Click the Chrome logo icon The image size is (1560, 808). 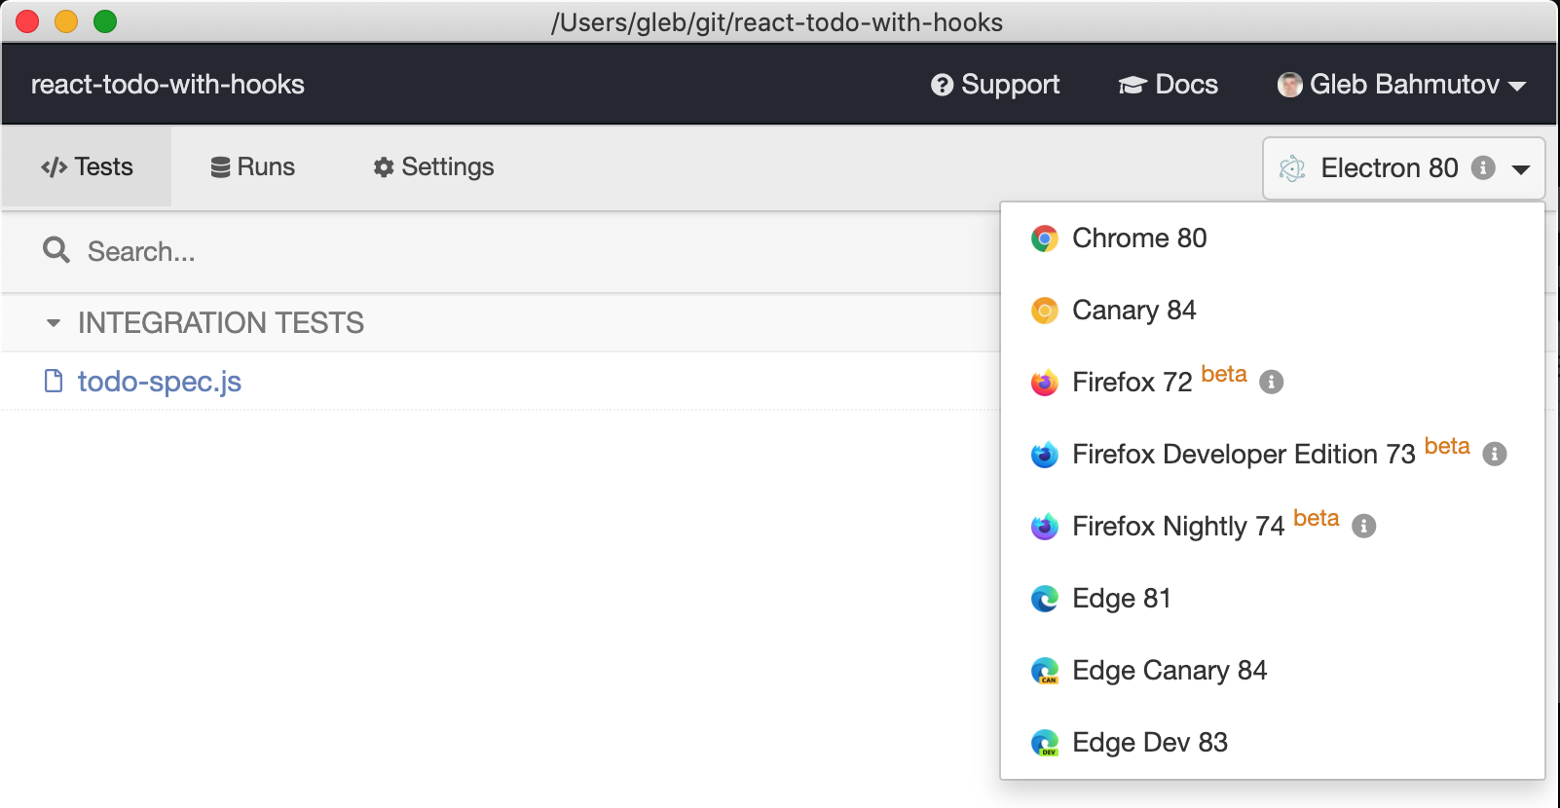tap(1045, 239)
